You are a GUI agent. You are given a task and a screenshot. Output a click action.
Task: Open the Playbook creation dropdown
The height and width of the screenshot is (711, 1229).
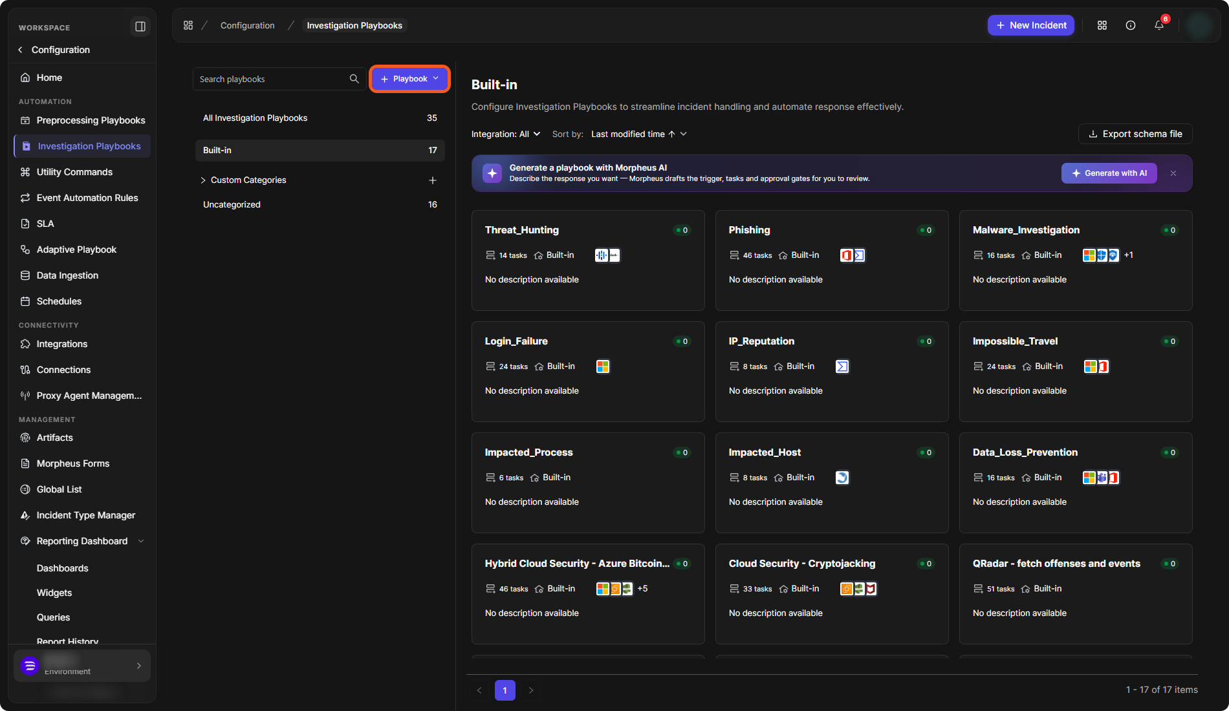(410, 79)
